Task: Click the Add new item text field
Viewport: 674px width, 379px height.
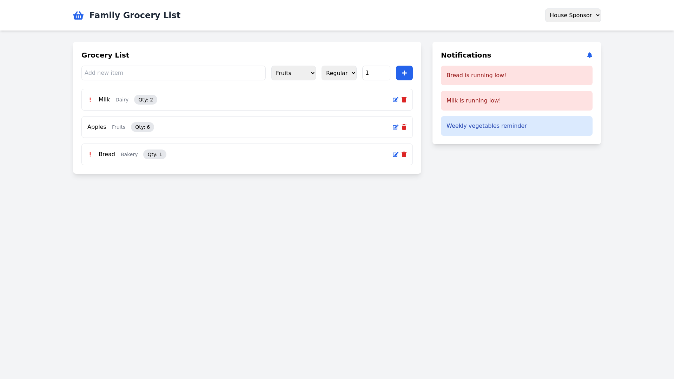Action: coord(173,73)
